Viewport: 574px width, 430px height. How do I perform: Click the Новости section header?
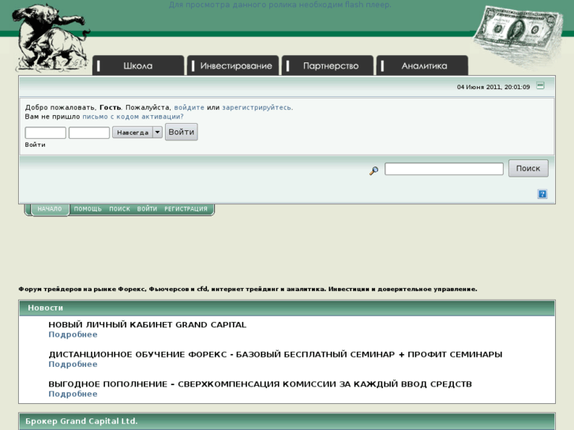click(287, 308)
